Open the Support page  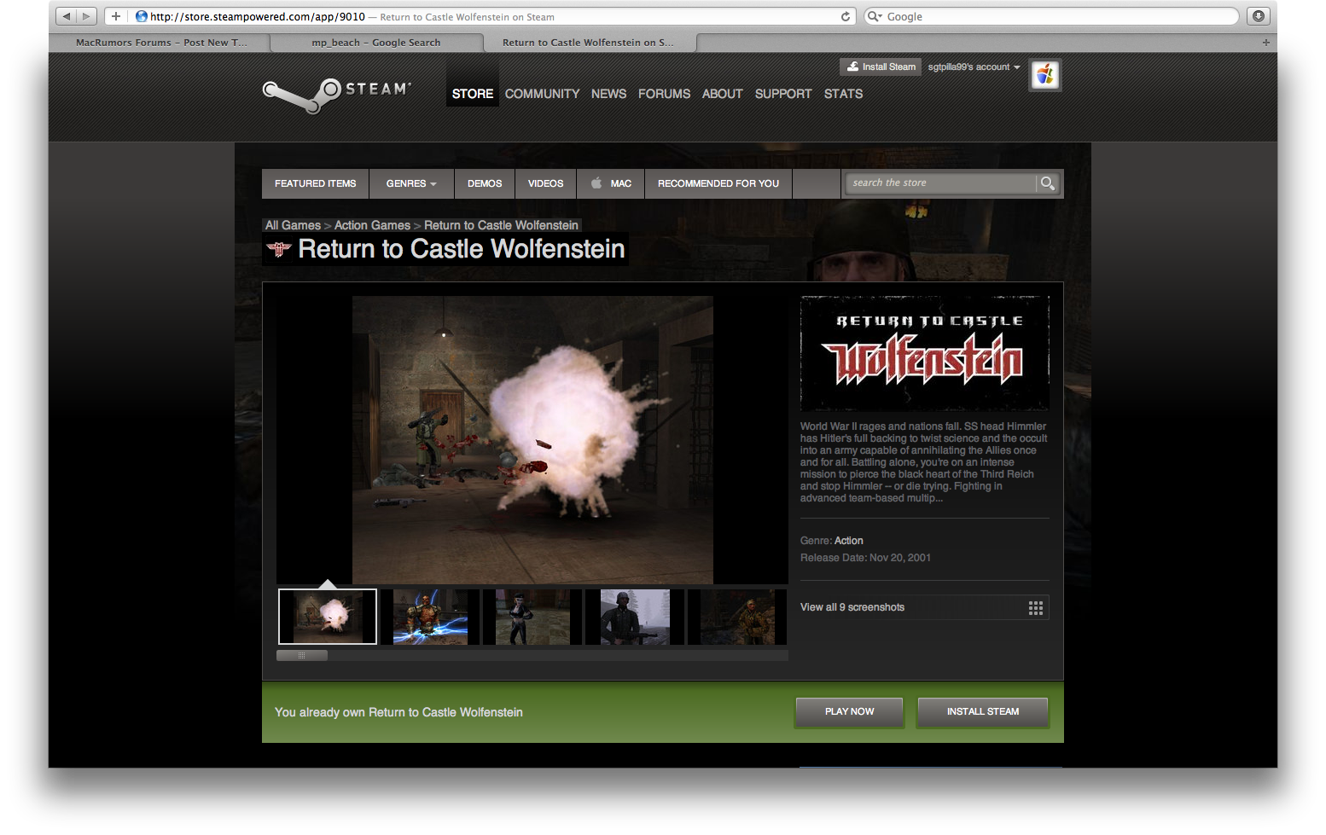pyautogui.click(x=783, y=94)
